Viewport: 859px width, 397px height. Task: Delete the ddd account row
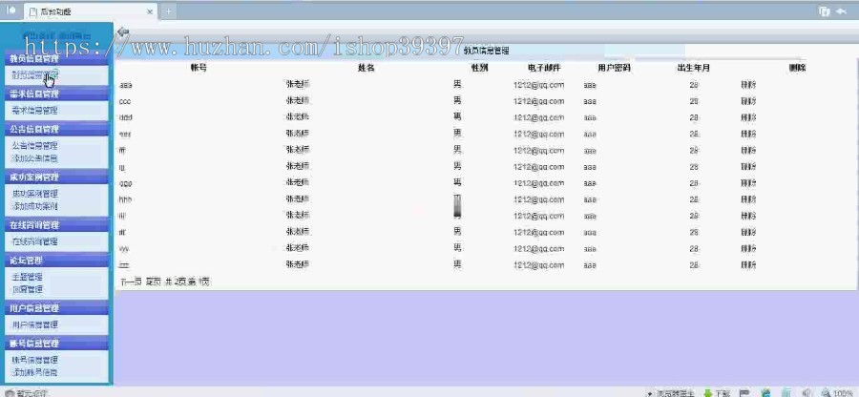point(748,117)
